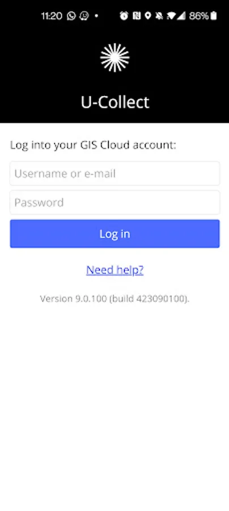
Task: Tap the U-Collect app title
Action: coord(115,102)
